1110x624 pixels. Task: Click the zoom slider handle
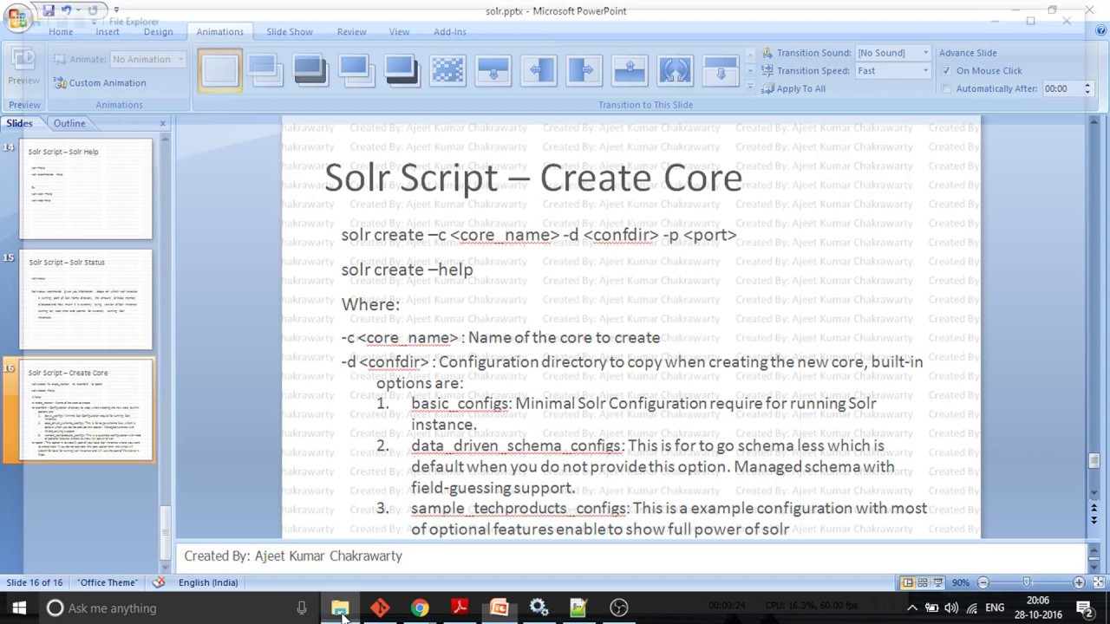tap(1027, 582)
